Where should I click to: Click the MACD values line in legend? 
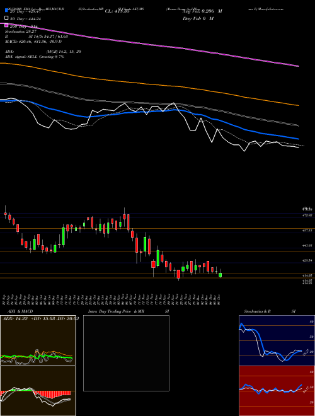pos(33,42)
